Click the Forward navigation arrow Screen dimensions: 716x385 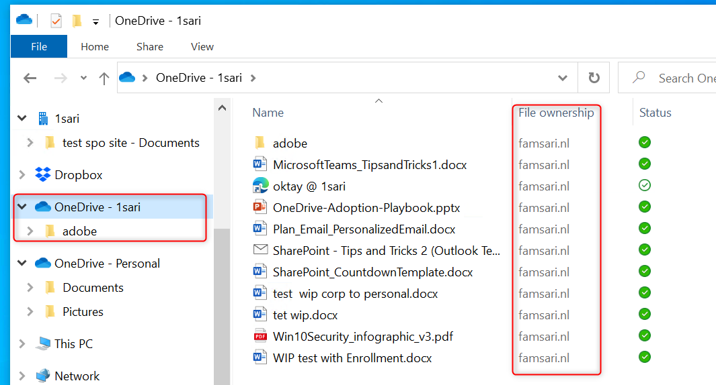[61, 78]
